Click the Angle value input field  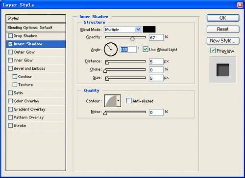click(x=128, y=49)
